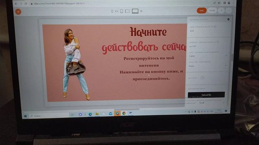Click the info icon beside scale label
The image size is (259, 145).
(210, 62)
